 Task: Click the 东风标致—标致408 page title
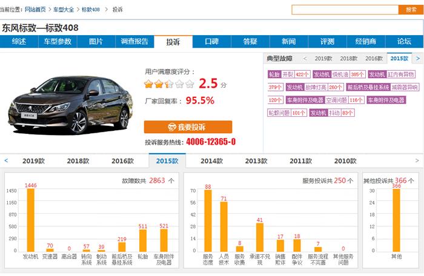click(x=40, y=28)
